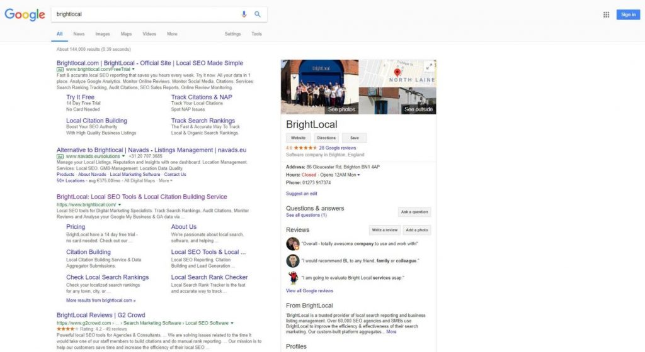Open 'BrightLocal: Local SEO Tools' organic result

(x=142, y=197)
